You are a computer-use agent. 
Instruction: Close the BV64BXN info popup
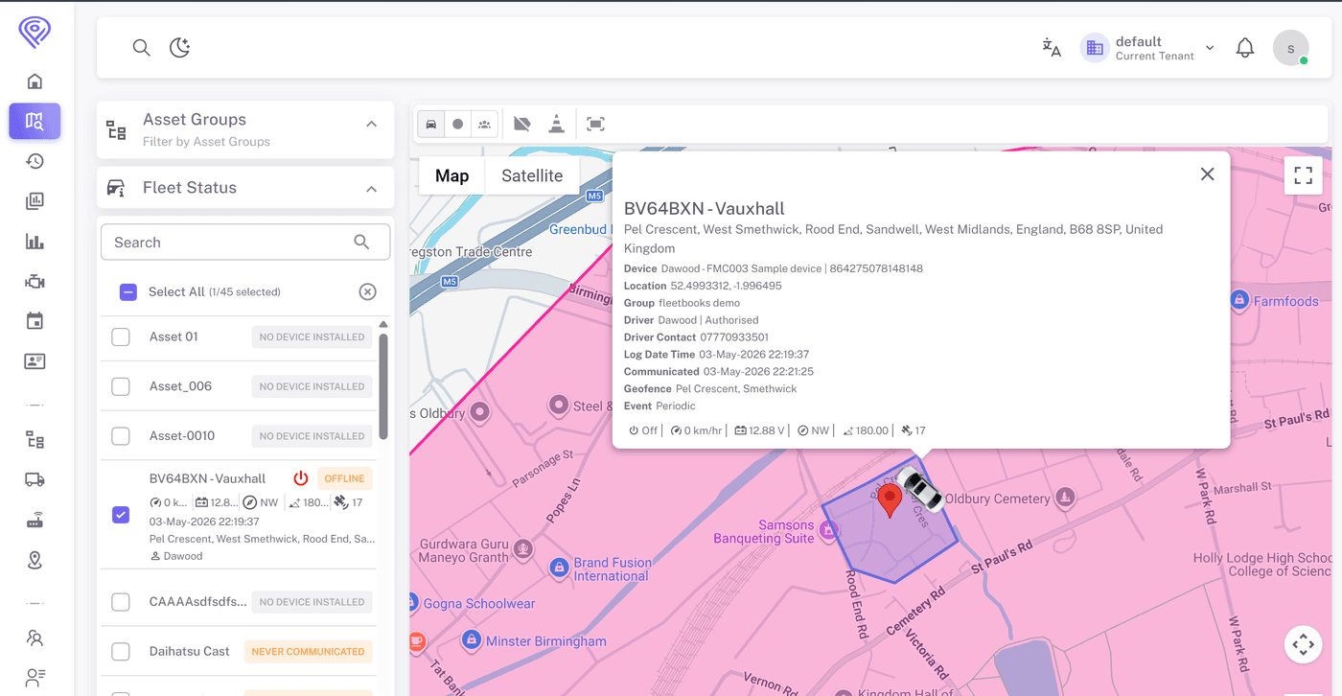coord(1207,174)
